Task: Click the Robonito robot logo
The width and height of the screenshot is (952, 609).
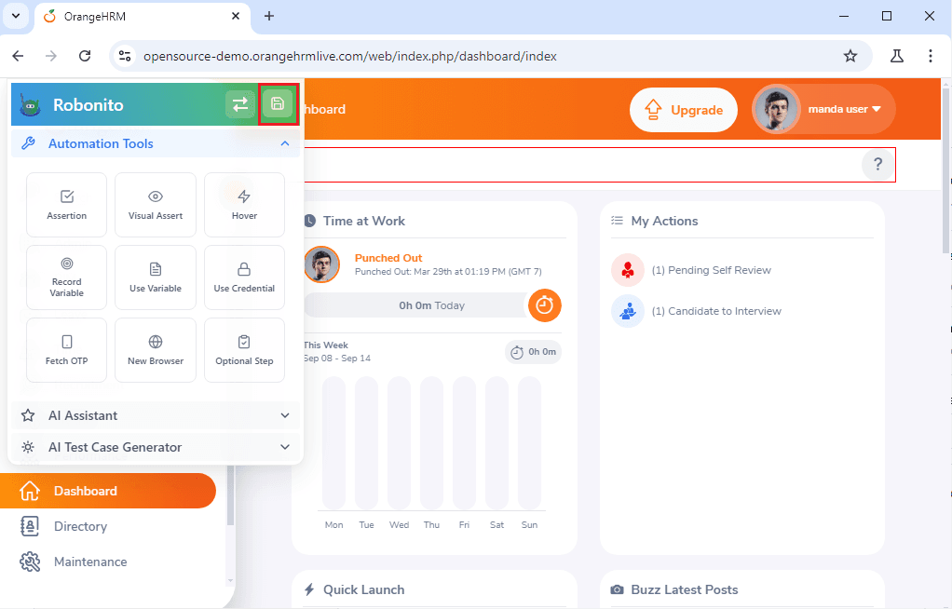Action: click(30, 105)
